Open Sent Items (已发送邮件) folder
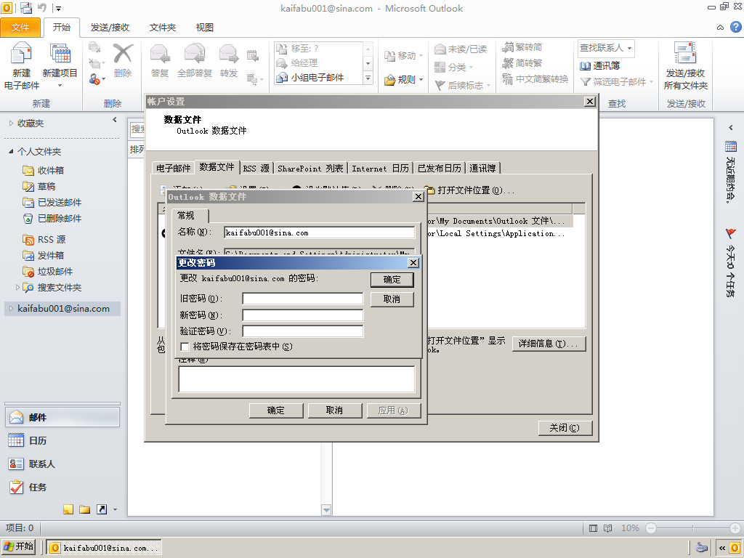This screenshot has width=744, height=558. [x=60, y=203]
